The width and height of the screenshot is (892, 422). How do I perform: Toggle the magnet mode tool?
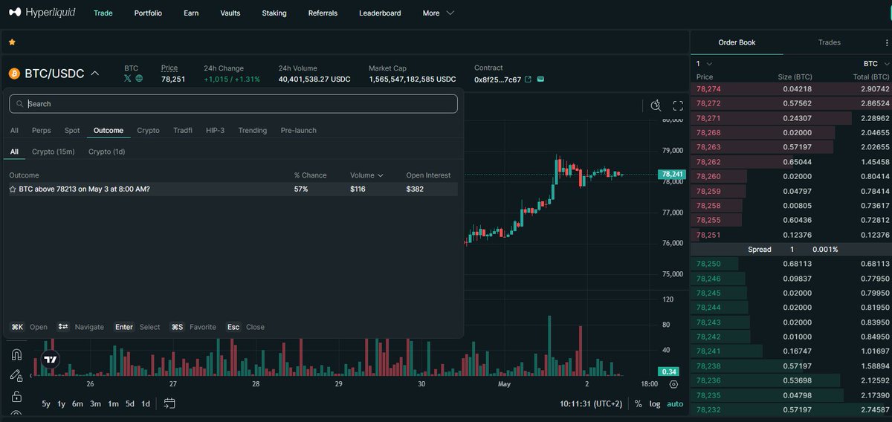pyautogui.click(x=16, y=354)
